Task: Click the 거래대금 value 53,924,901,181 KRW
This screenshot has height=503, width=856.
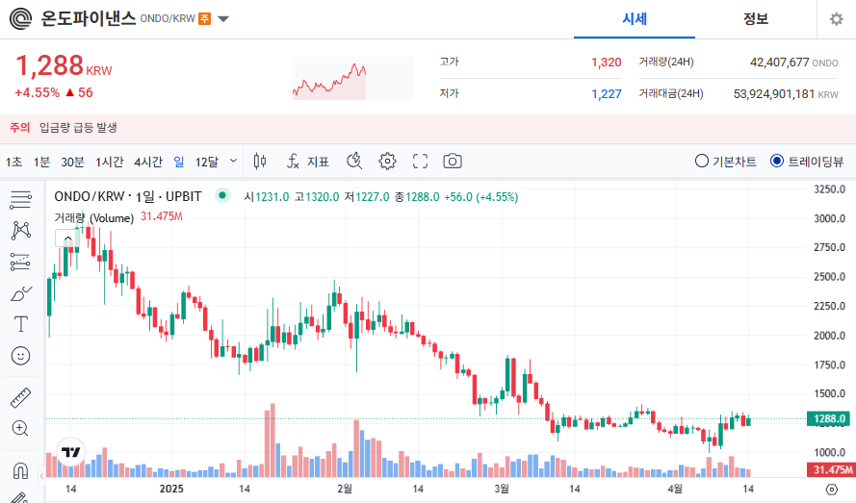Action: click(786, 94)
